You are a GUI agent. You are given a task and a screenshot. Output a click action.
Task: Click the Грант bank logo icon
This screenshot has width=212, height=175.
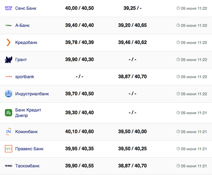point(9,60)
